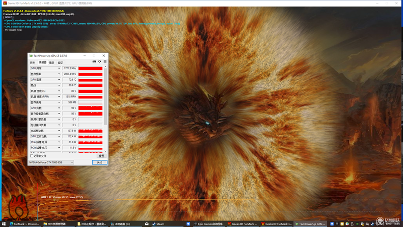Click the FurMark flame logo
This screenshot has width=403, height=227.
[x=18, y=207]
